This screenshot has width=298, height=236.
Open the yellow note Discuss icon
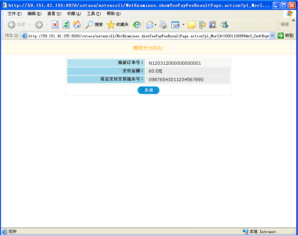(191, 25)
